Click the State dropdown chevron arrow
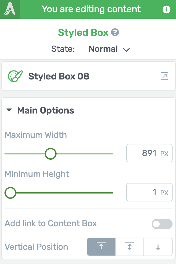The image size is (176, 264). (x=126, y=50)
